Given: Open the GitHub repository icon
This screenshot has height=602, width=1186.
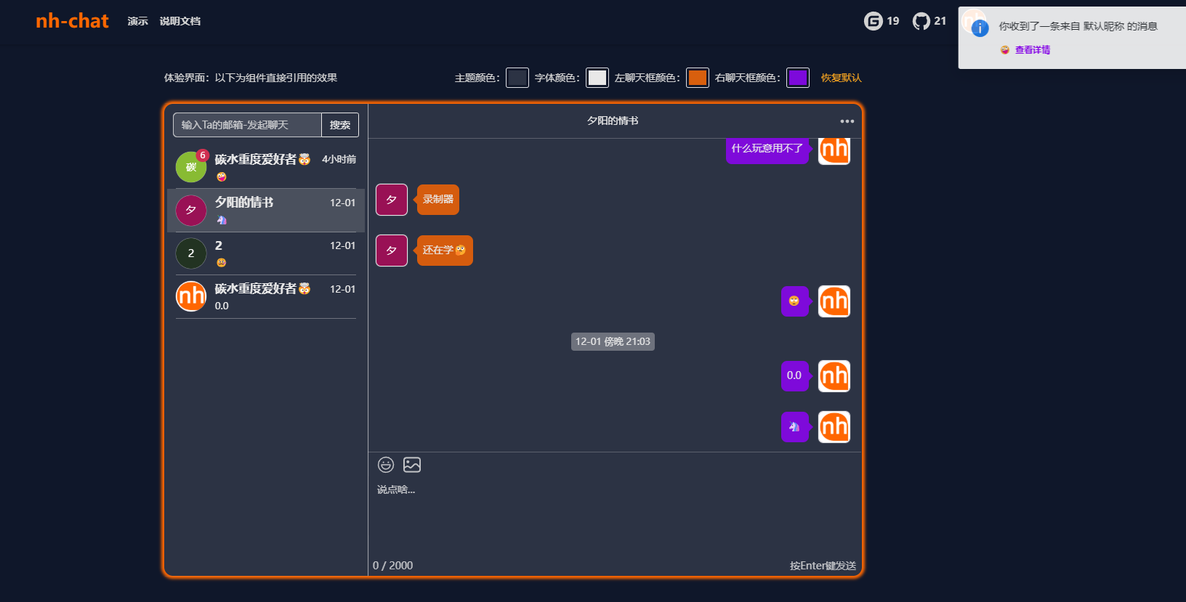Looking at the screenshot, I should (921, 21).
